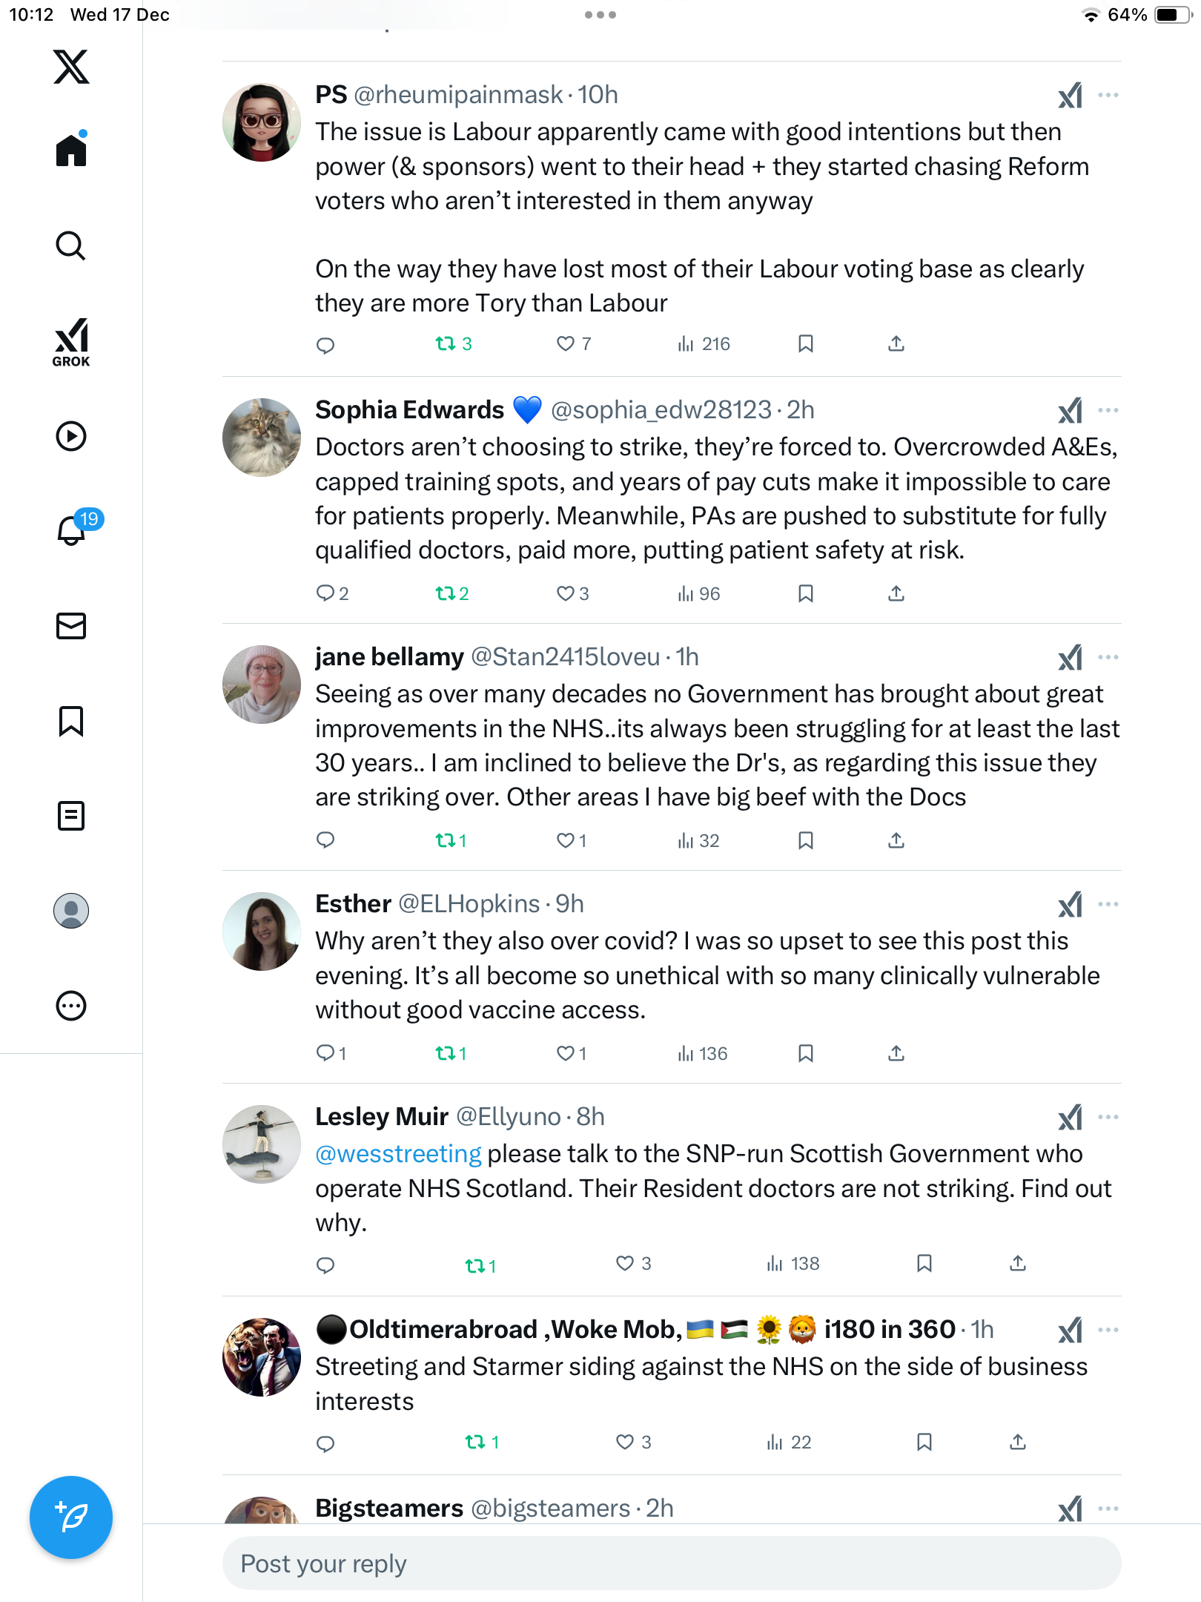This screenshot has height=1602, width=1201.
Task: Open the video play icon in sidebar
Action: [x=71, y=436]
